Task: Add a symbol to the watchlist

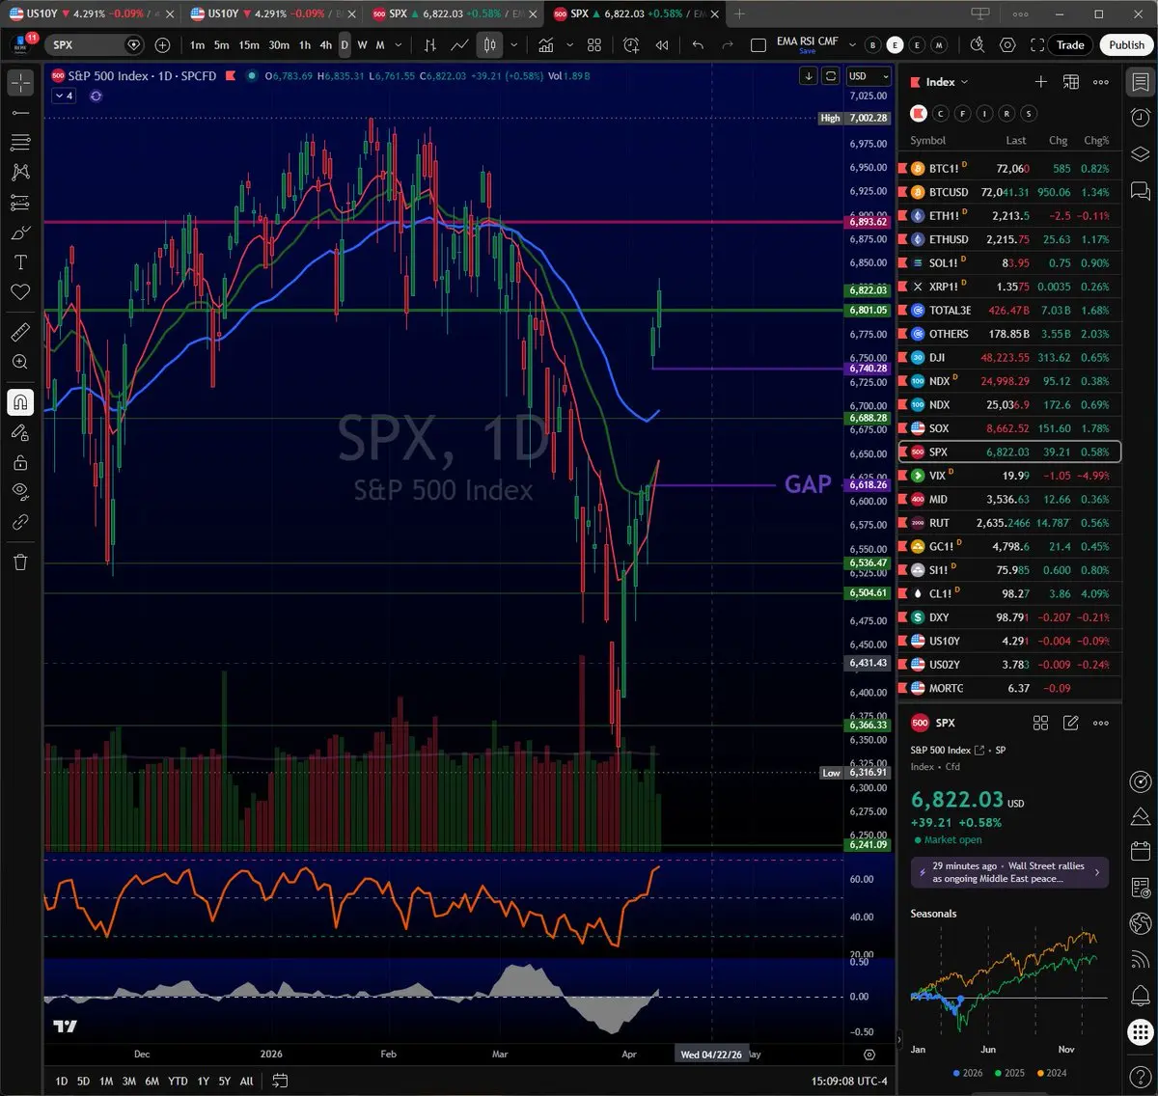Action: point(1040,82)
